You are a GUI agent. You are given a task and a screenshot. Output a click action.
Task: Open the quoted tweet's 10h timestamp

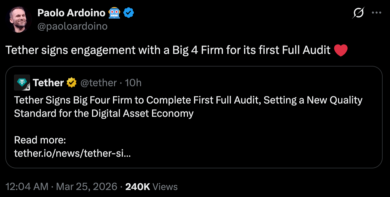(x=133, y=83)
